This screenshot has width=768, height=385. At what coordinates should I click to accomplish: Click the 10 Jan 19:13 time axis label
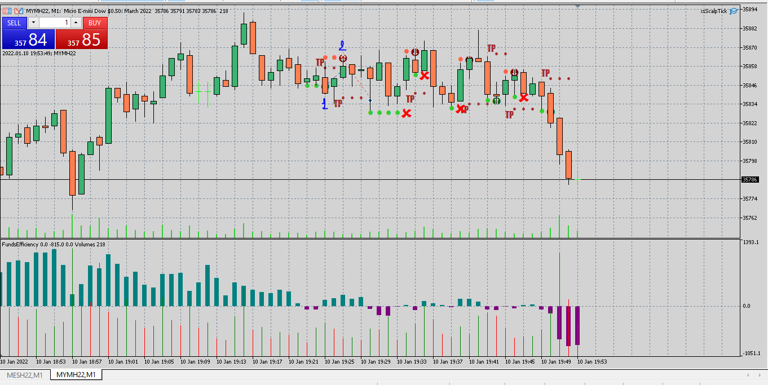pyautogui.click(x=231, y=361)
